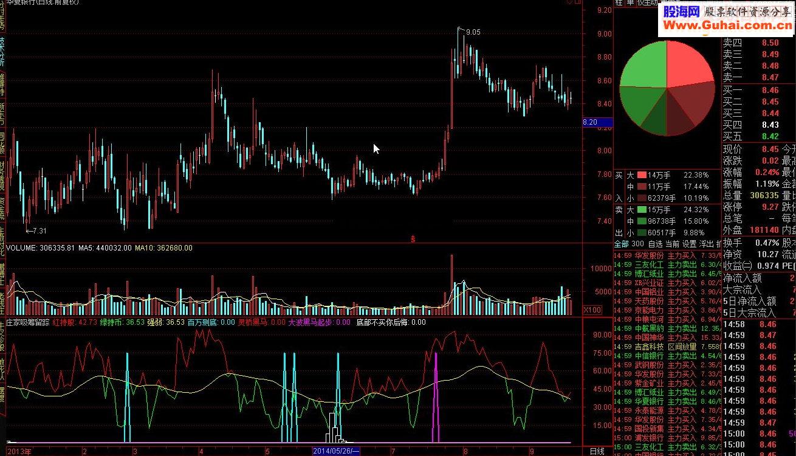Viewport: 796px width, 456px height.
Task: Click the MA5: 440032.00 label
Action: click(105, 248)
